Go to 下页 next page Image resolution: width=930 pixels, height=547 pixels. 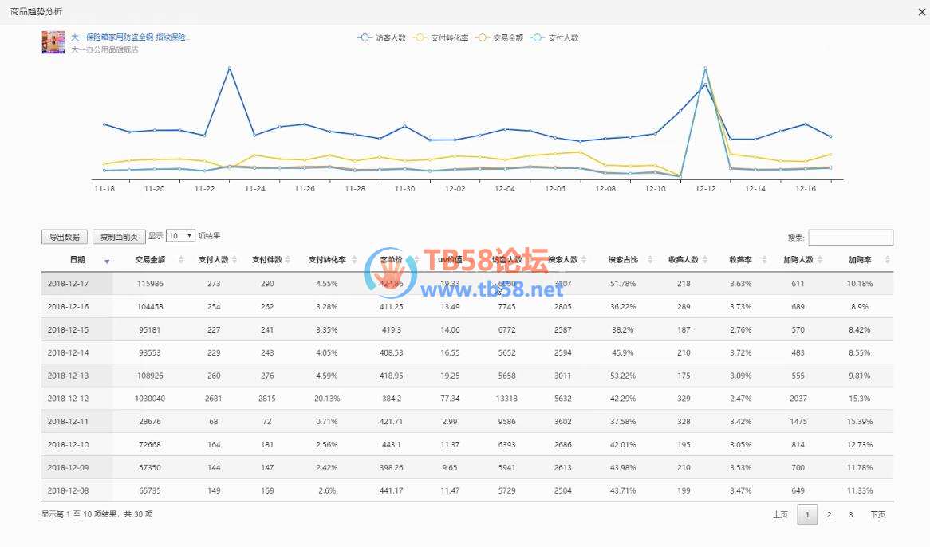pos(878,514)
